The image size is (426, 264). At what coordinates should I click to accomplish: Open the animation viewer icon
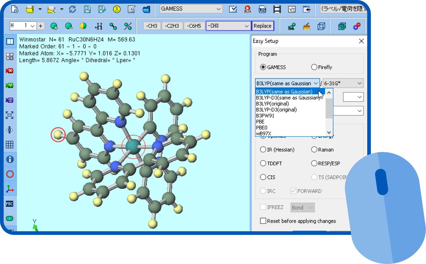(277, 9)
